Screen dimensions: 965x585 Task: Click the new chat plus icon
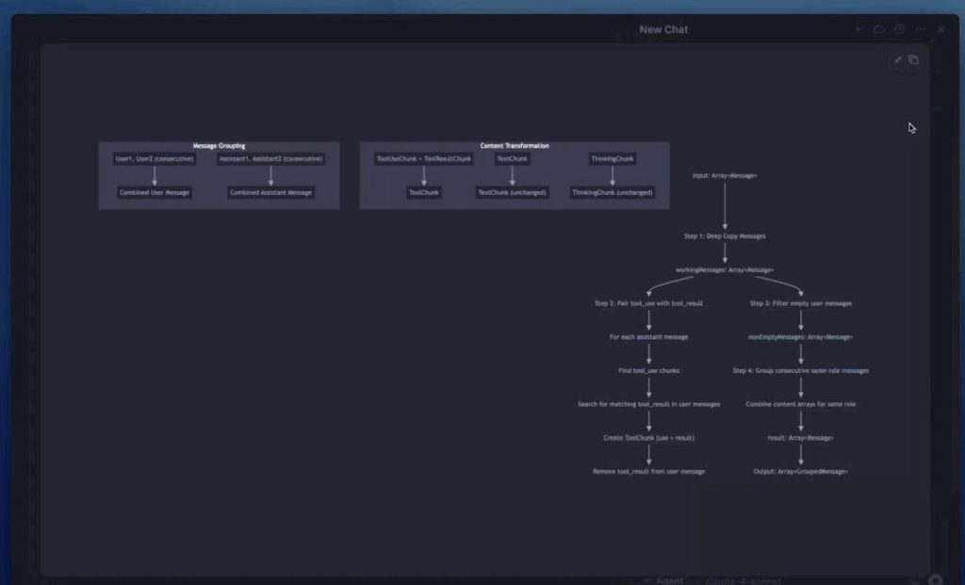(x=858, y=29)
